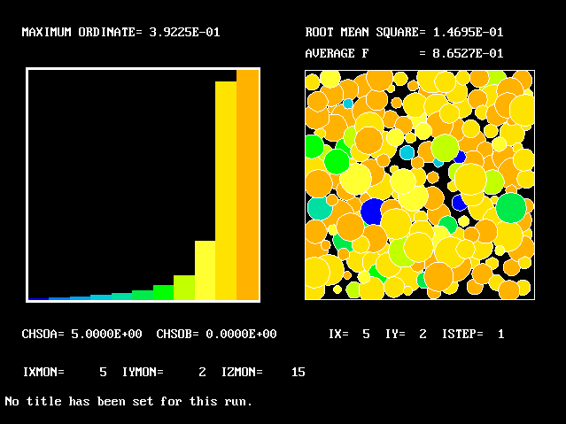The width and height of the screenshot is (566, 424).
Task: Click the short bright-yellow histogram bar
Action: click(205, 270)
